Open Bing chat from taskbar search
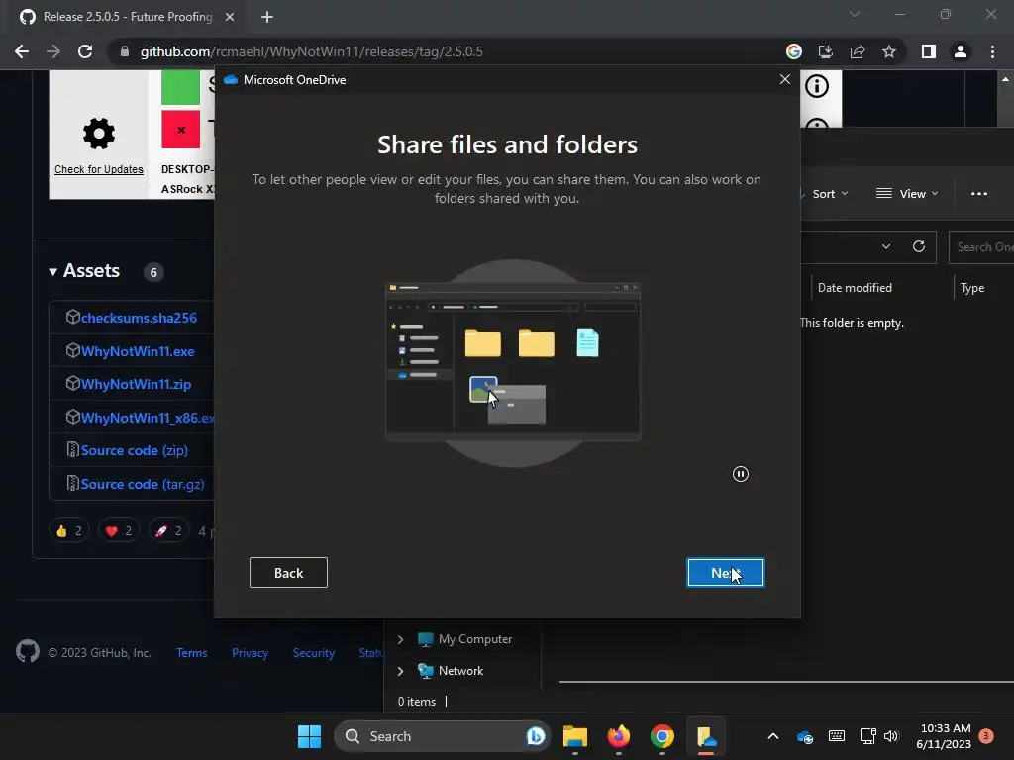This screenshot has height=760, width=1014. point(536,736)
